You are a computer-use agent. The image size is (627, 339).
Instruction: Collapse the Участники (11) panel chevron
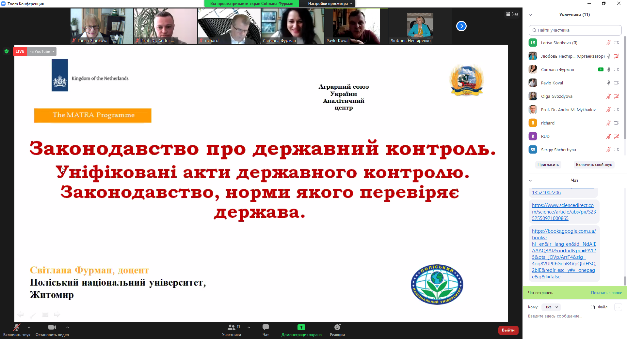[x=530, y=15]
